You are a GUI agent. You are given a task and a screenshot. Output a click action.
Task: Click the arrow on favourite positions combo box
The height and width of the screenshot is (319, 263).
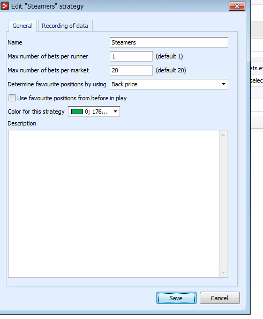223,84
